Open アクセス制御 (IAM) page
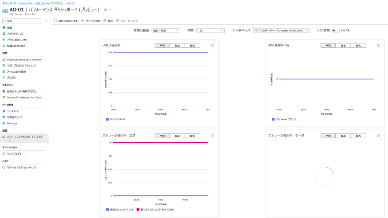Viewport: 388px width, 218px height. coord(17,40)
